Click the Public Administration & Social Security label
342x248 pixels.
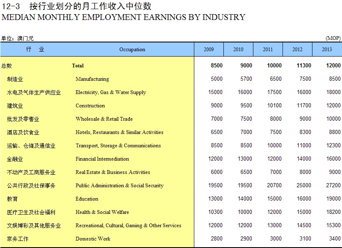[119, 186]
